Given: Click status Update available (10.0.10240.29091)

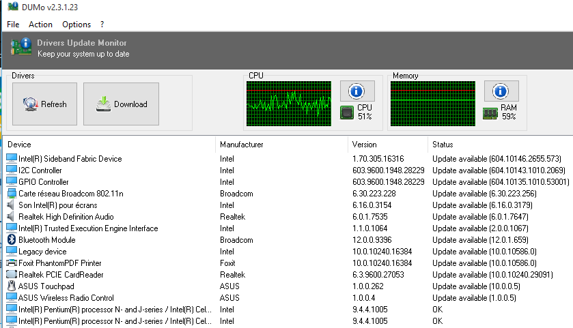Looking at the screenshot, I should tap(492, 275).
